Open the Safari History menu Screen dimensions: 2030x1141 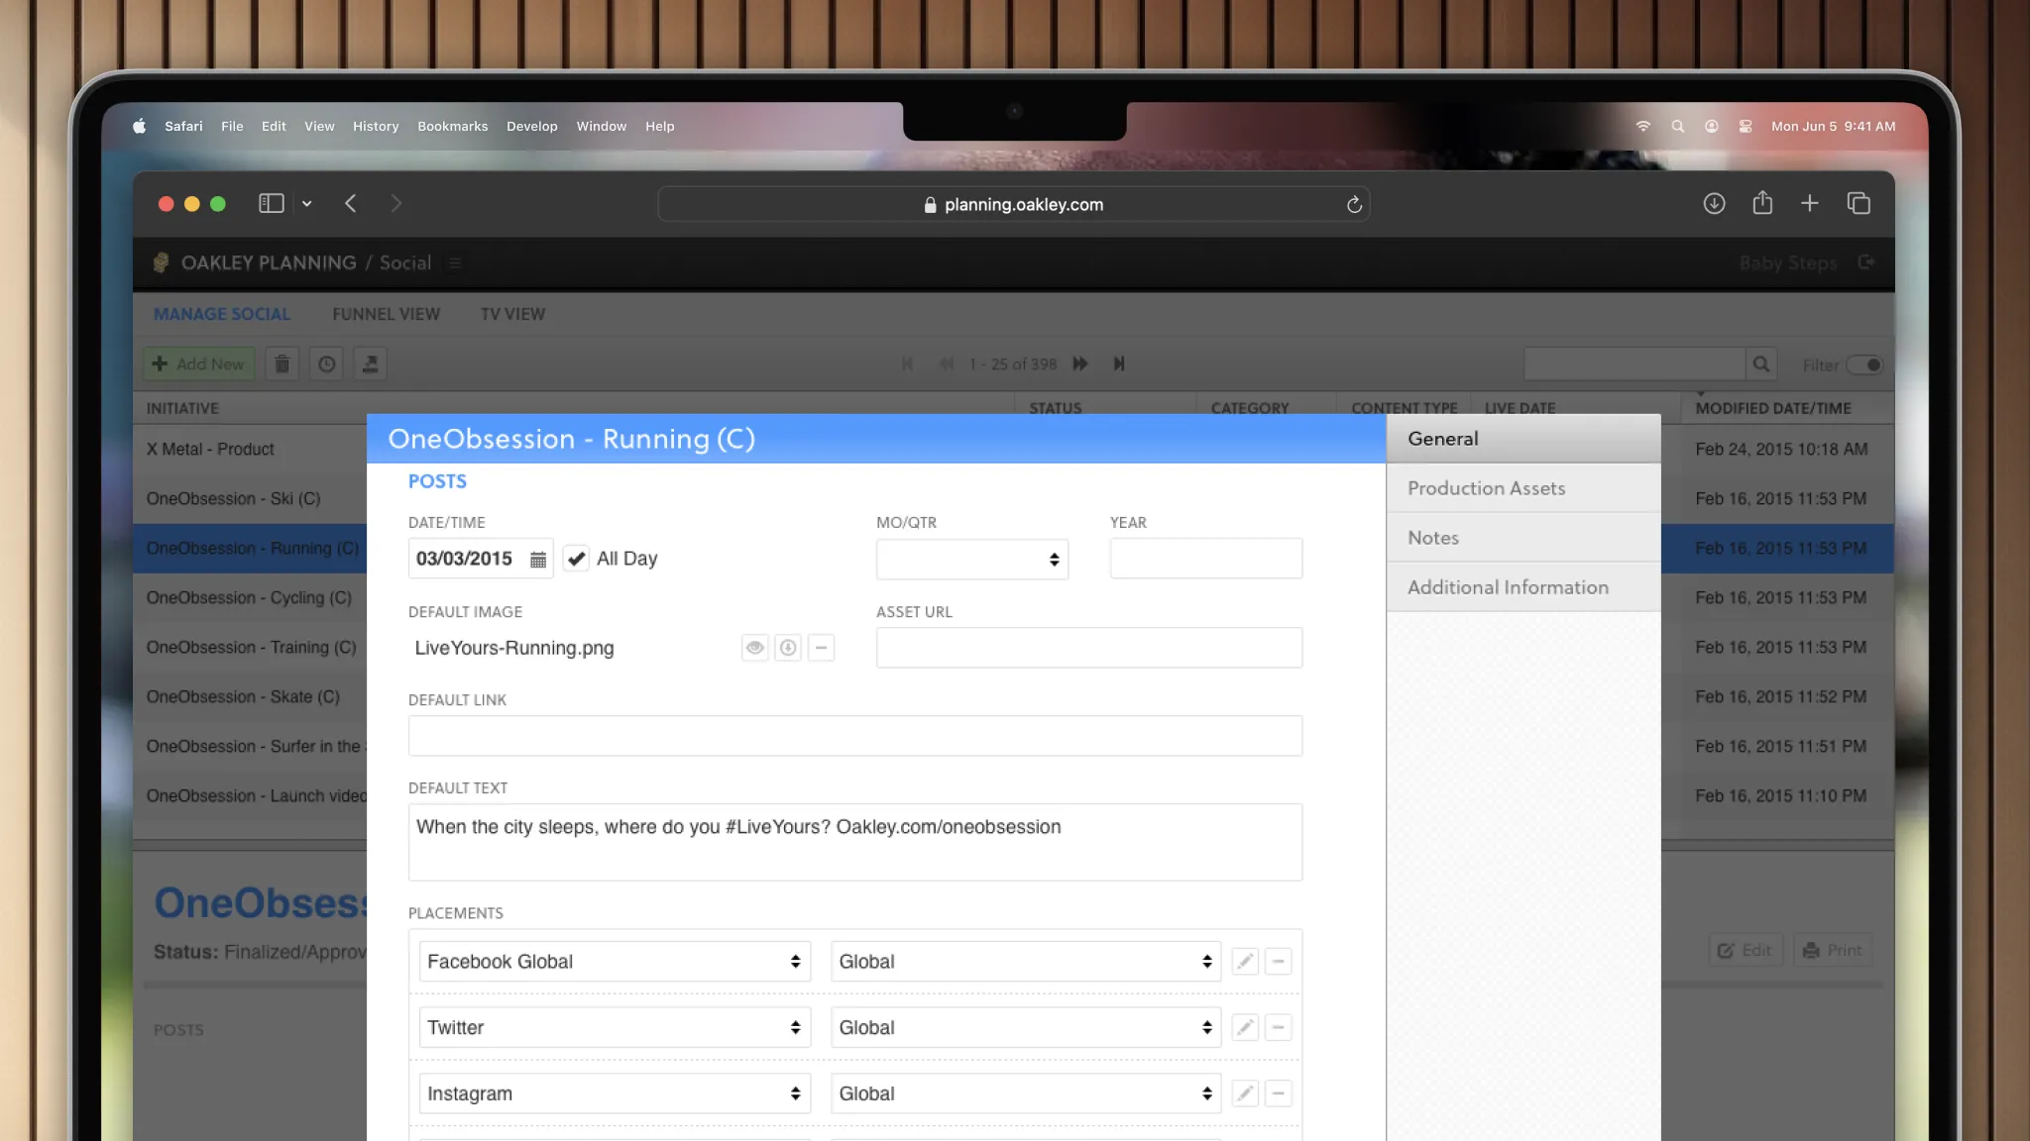[376, 127]
